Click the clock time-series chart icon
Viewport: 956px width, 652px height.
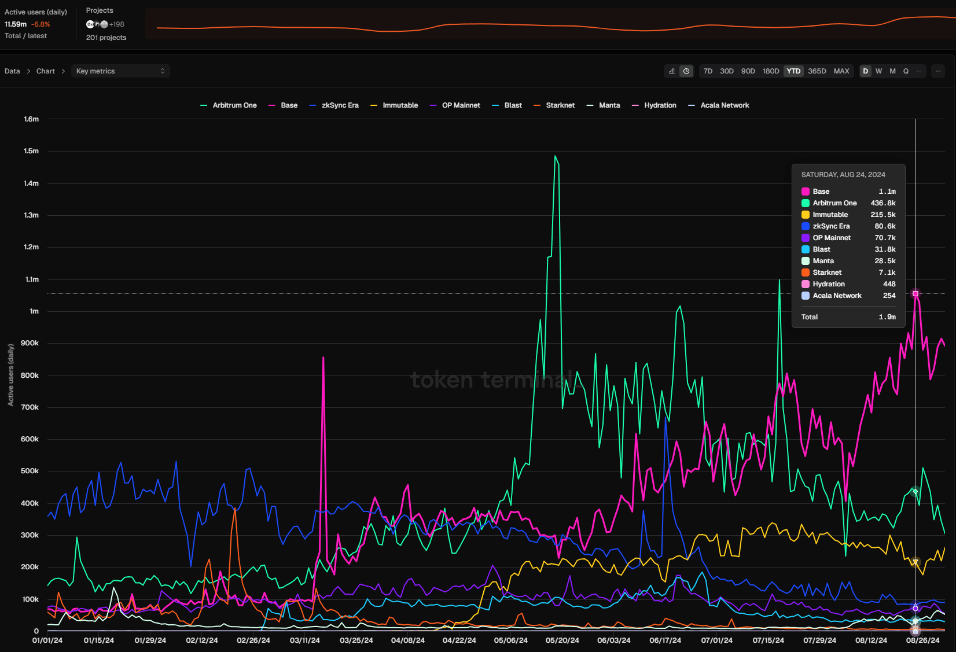tap(686, 71)
